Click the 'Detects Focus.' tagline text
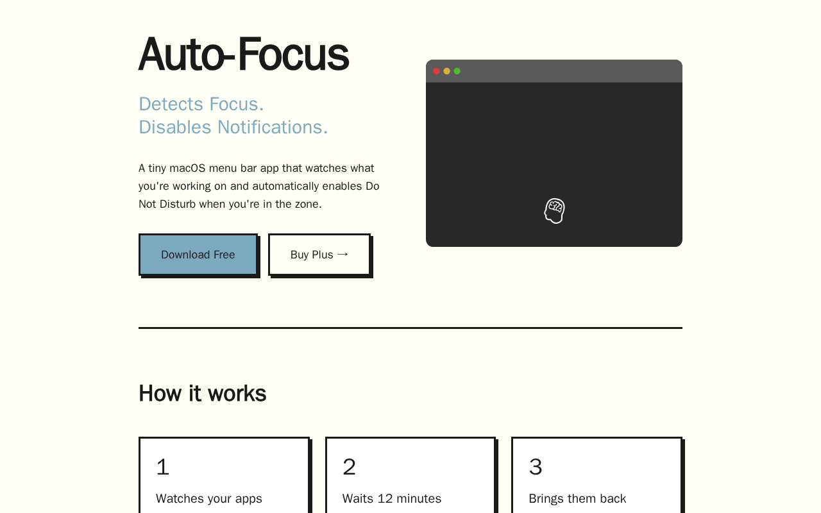Image resolution: width=821 pixels, height=513 pixels. click(201, 104)
